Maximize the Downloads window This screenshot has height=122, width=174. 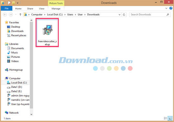click(x=161, y=2)
